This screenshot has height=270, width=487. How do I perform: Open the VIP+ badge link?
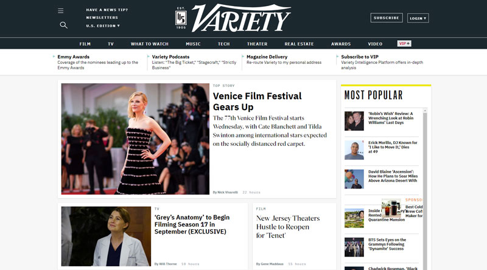[404, 44]
